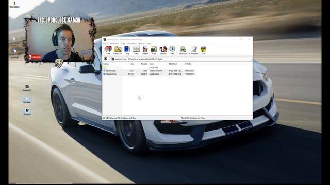Open the Find tool with binoculars icon

(154, 50)
